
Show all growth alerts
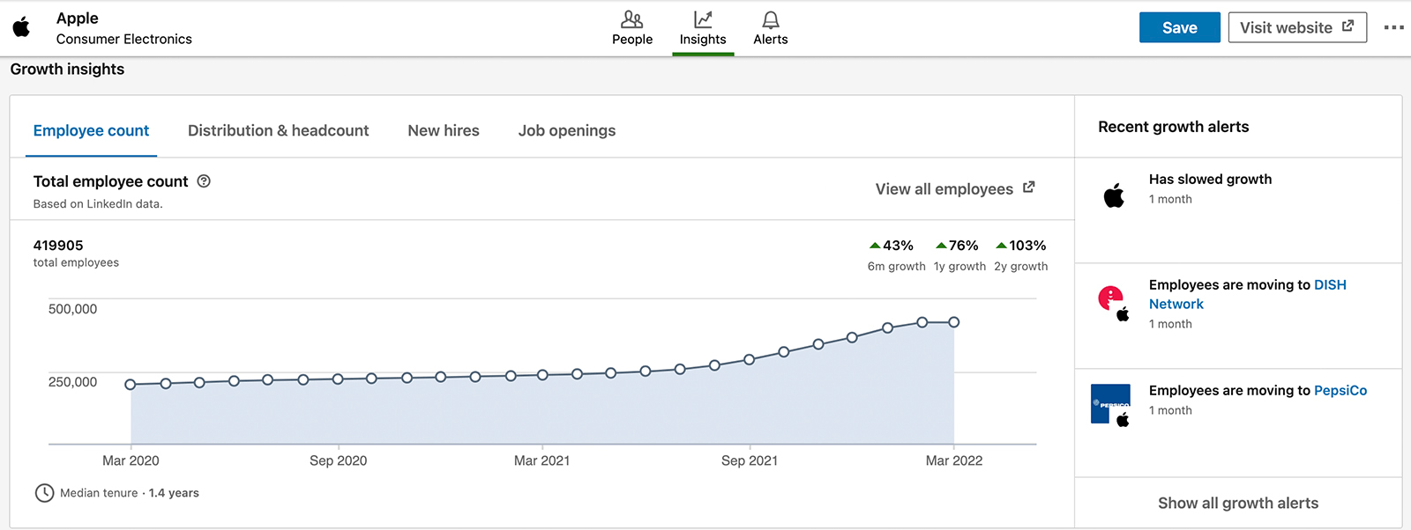pos(1238,503)
